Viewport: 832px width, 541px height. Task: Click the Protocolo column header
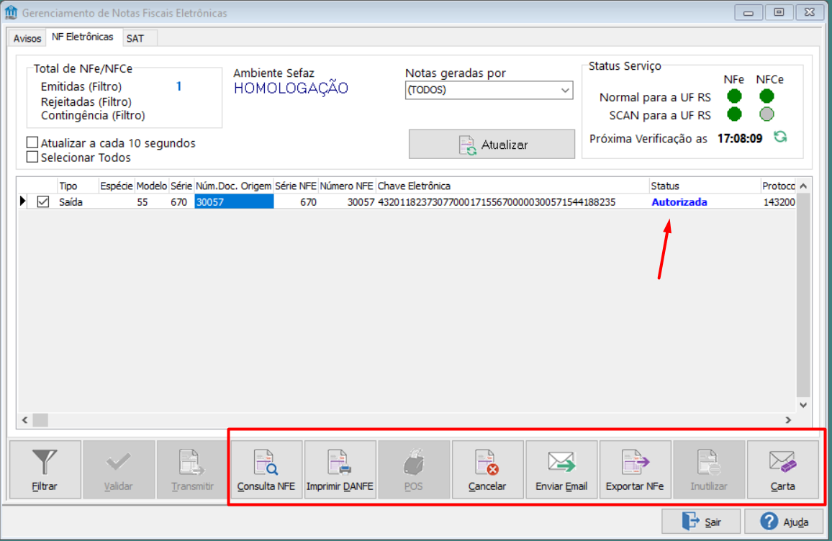click(x=779, y=186)
